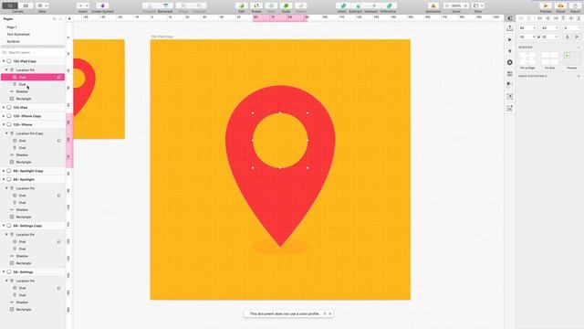The image size is (584, 329).
Task: Select the Symbols page
Action: [x=13, y=41]
